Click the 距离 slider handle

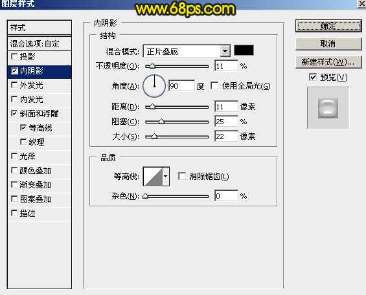152,107
